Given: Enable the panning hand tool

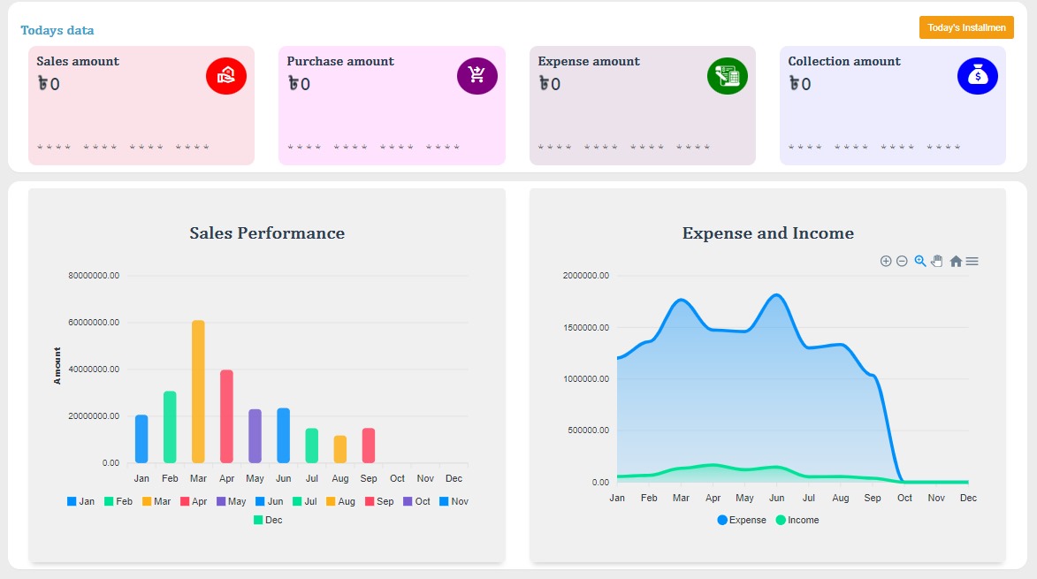Looking at the screenshot, I should tap(937, 261).
